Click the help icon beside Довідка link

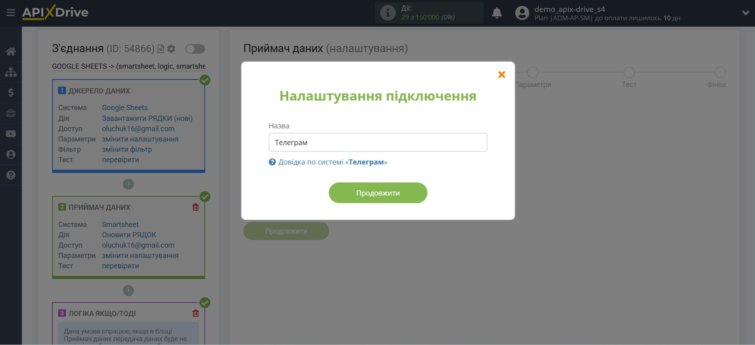pos(272,162)
